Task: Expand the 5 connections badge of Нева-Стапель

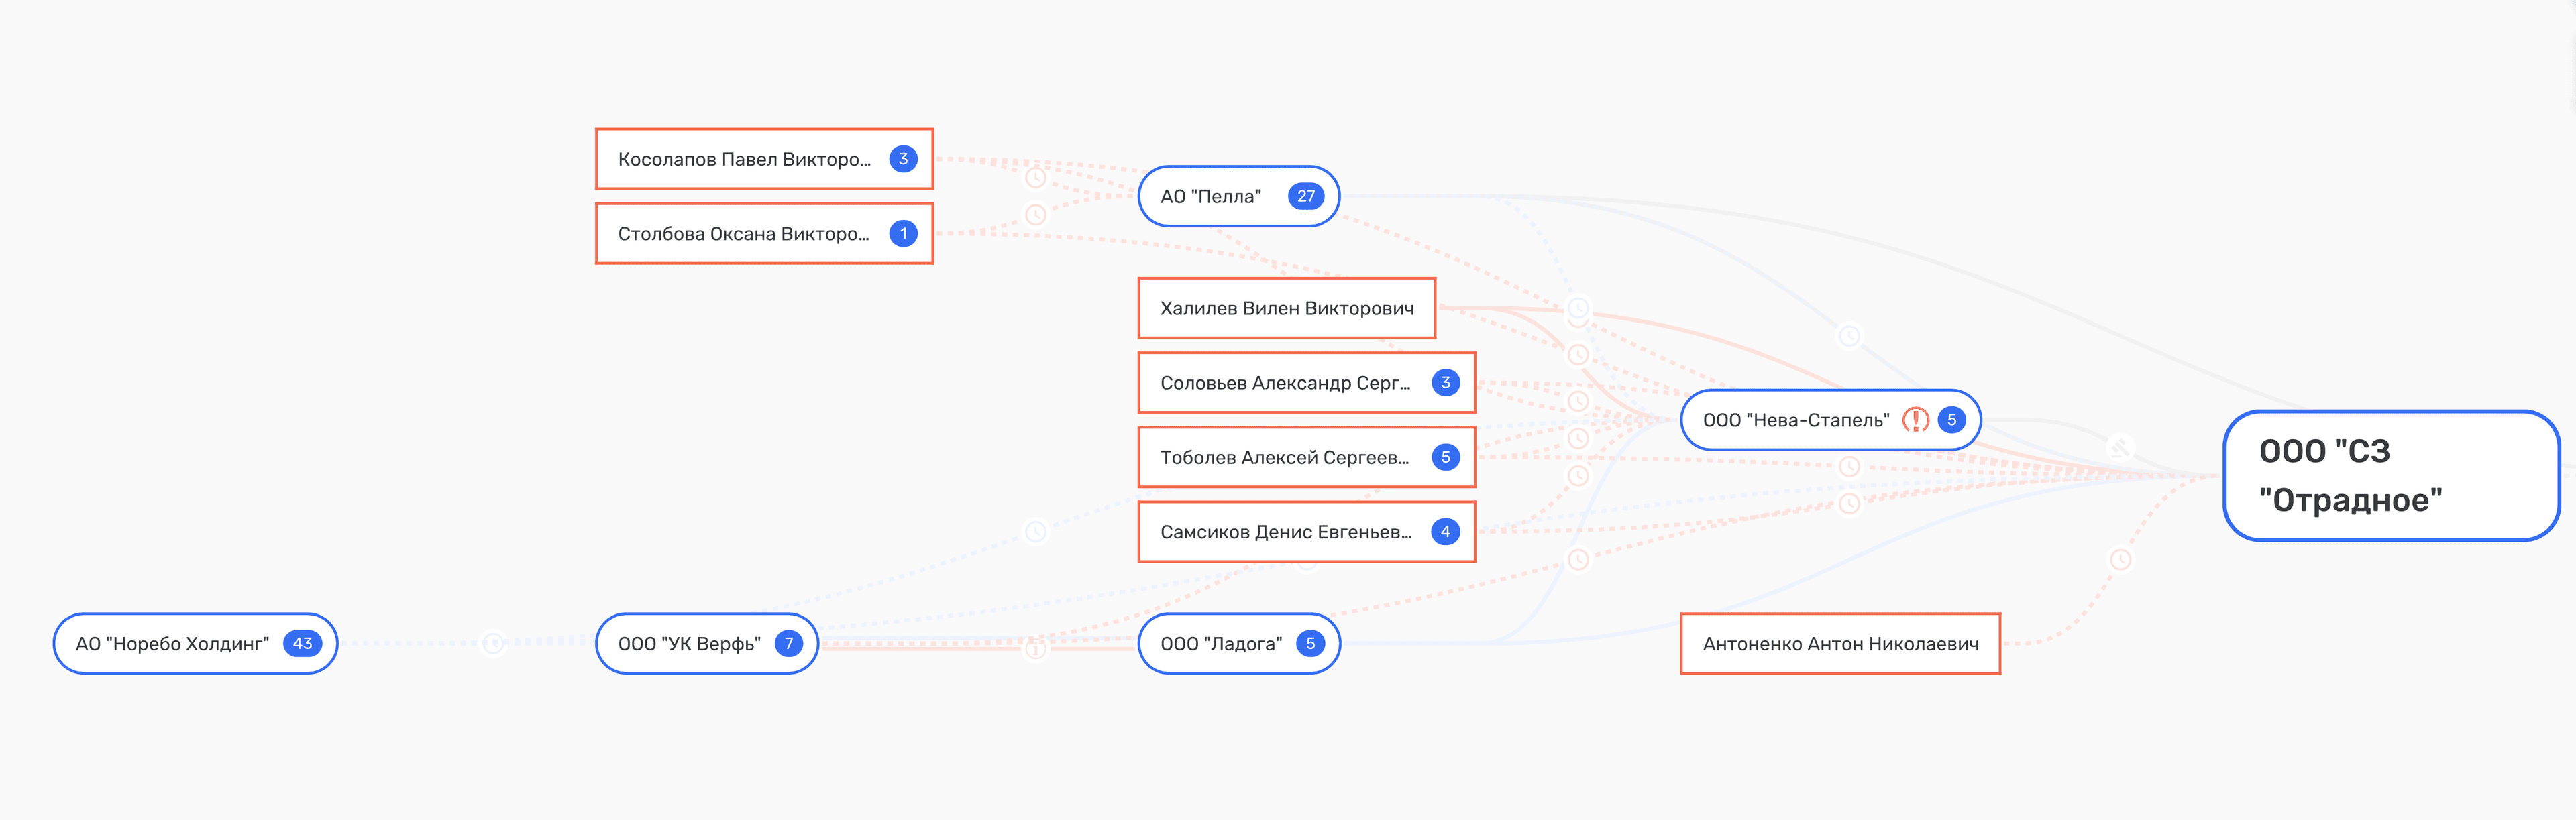Action: pyautogui.click(x=1951, y=420)
